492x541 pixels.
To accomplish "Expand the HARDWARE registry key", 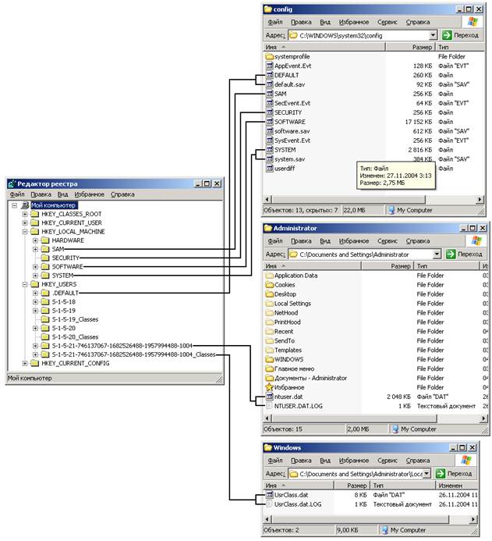I will coord(36,240).
